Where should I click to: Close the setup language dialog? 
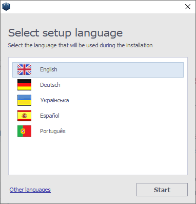click(x=188, y=7)
